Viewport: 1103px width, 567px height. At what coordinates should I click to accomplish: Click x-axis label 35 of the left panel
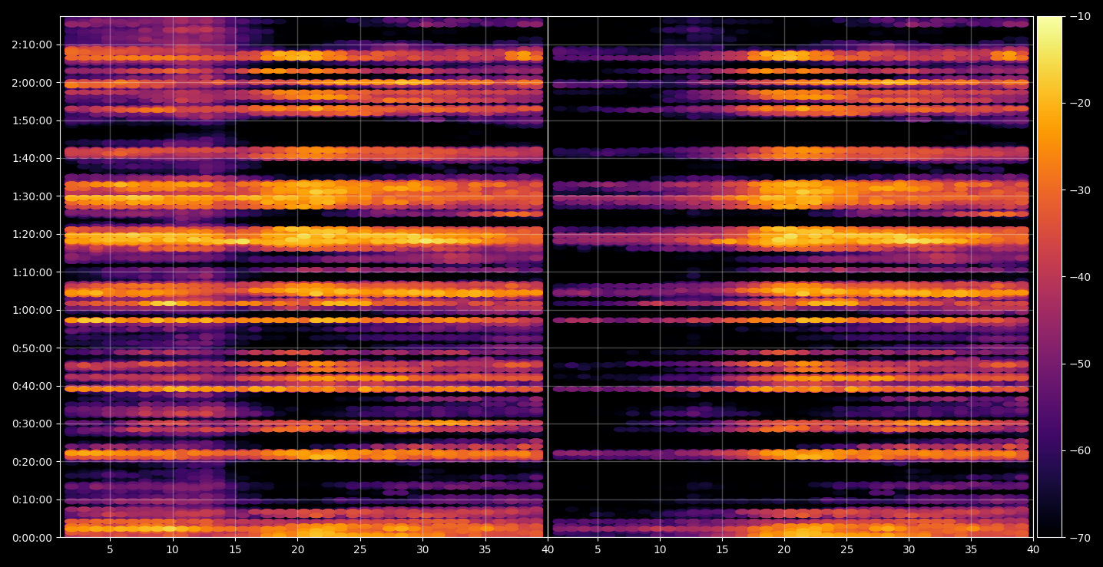point(485,549)
